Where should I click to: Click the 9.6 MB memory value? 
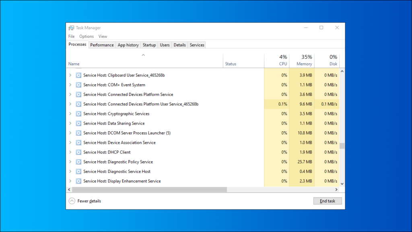click(306, 104)
